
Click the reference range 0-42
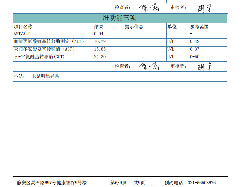pos(195,42)
